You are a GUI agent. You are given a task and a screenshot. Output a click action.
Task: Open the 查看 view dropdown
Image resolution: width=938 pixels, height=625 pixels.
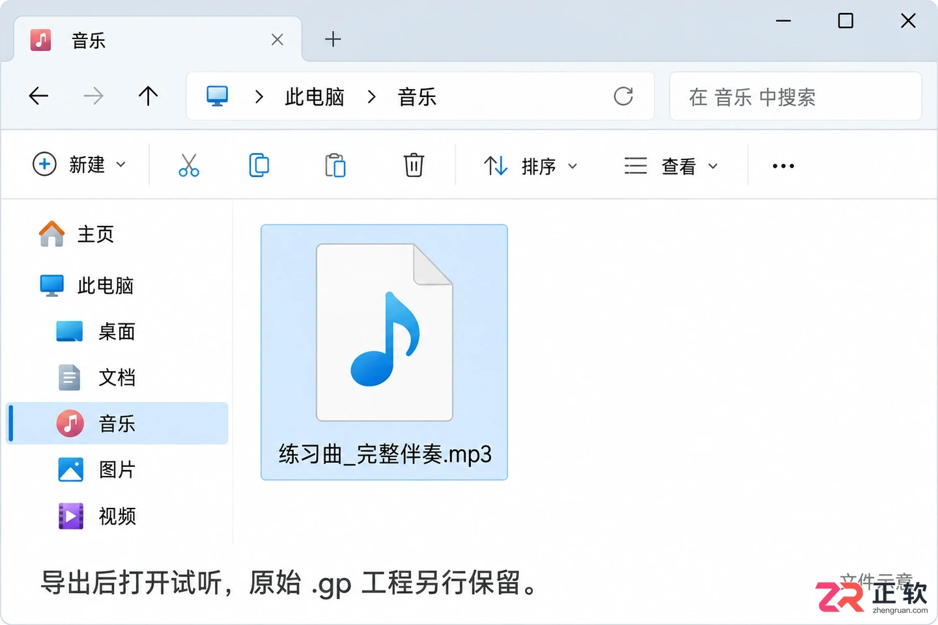coord(671,166)
